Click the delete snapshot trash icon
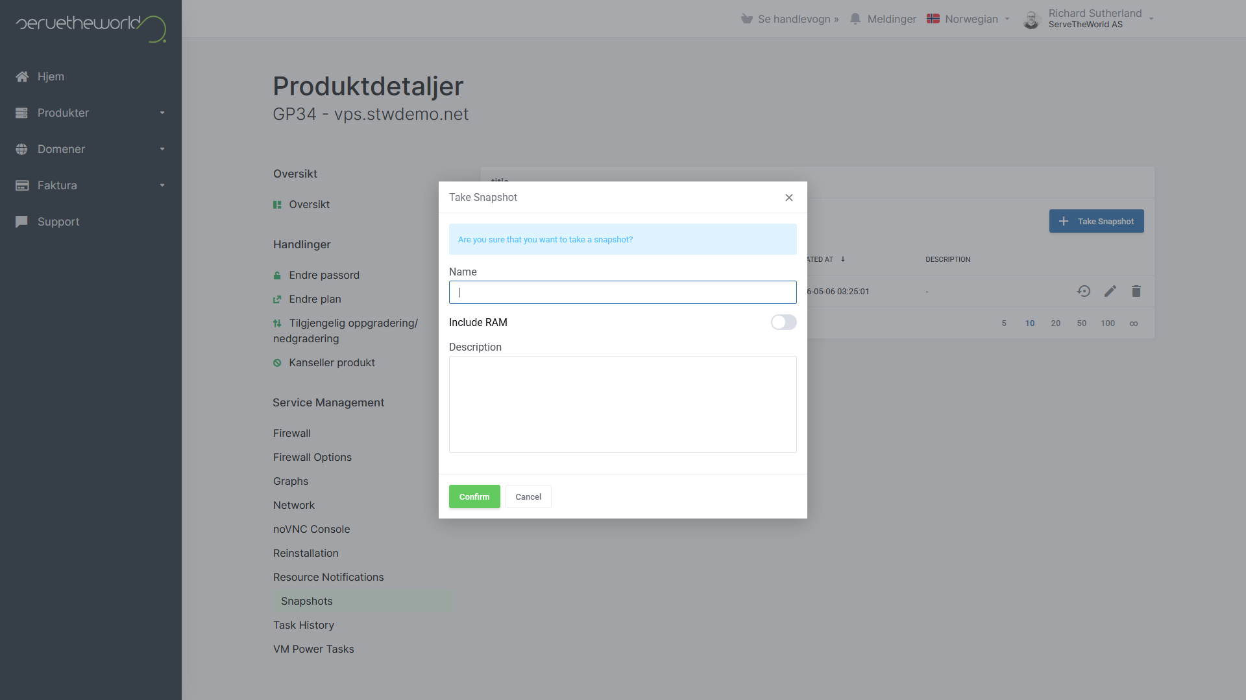 point(1136,291)
